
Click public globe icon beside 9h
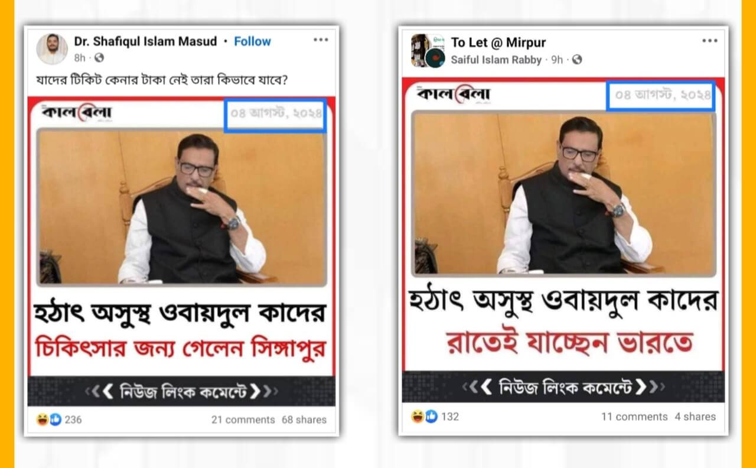[x=577, y=60]
